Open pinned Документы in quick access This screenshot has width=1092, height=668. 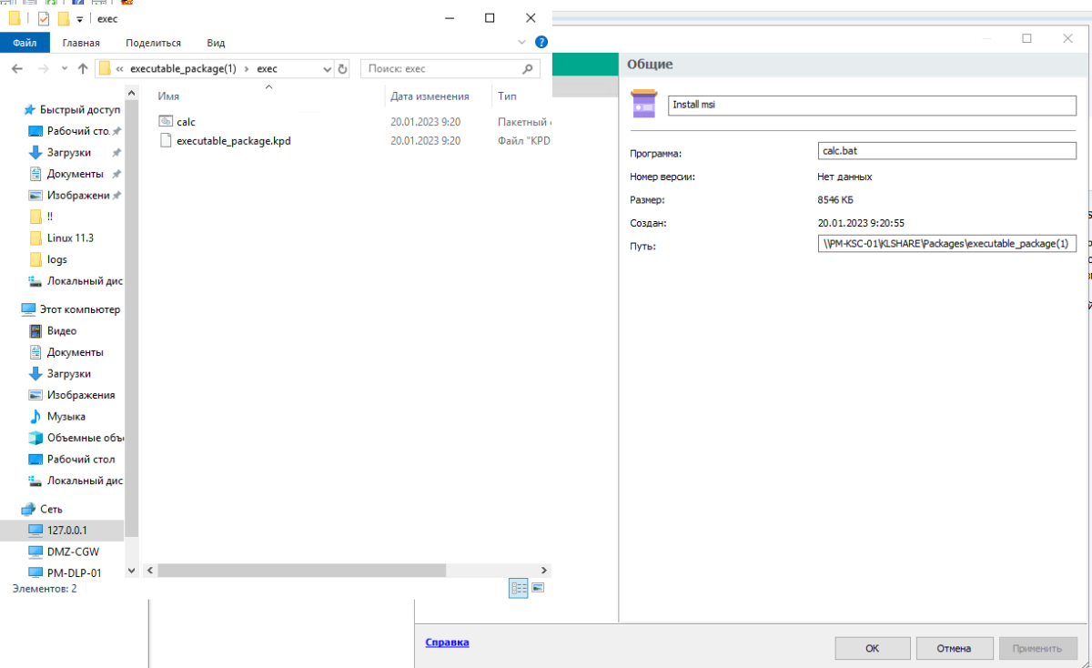[x=75, y=174]
